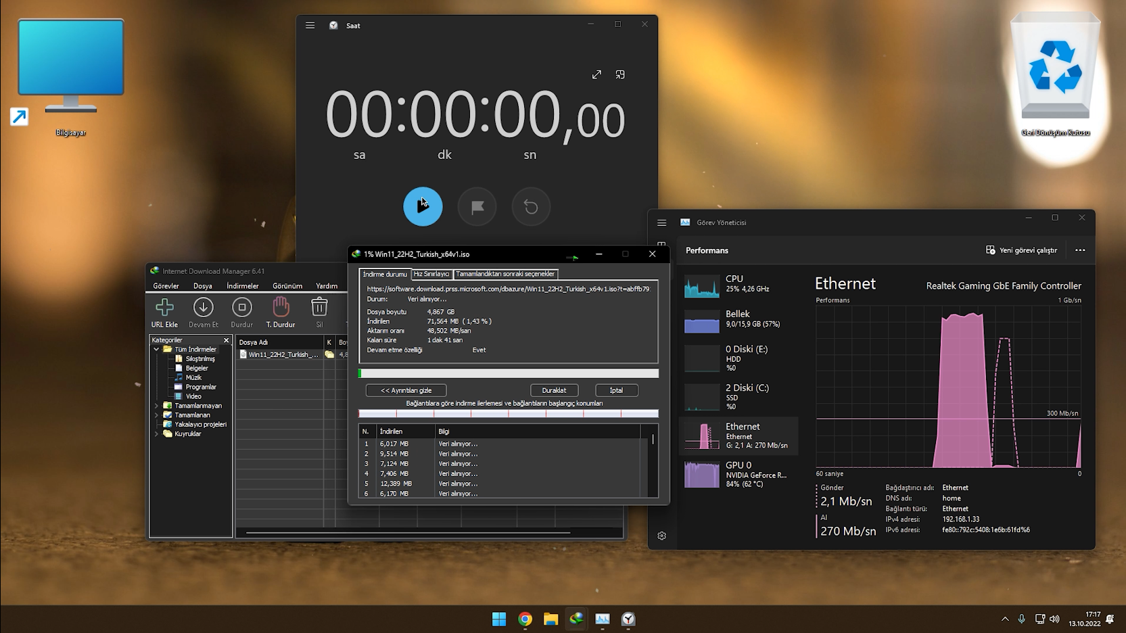The width and height of the screenshot is (1126, 633).
Task: Collapse the Tüm İndirmeler tree node
Action: [x=157, y=350]
